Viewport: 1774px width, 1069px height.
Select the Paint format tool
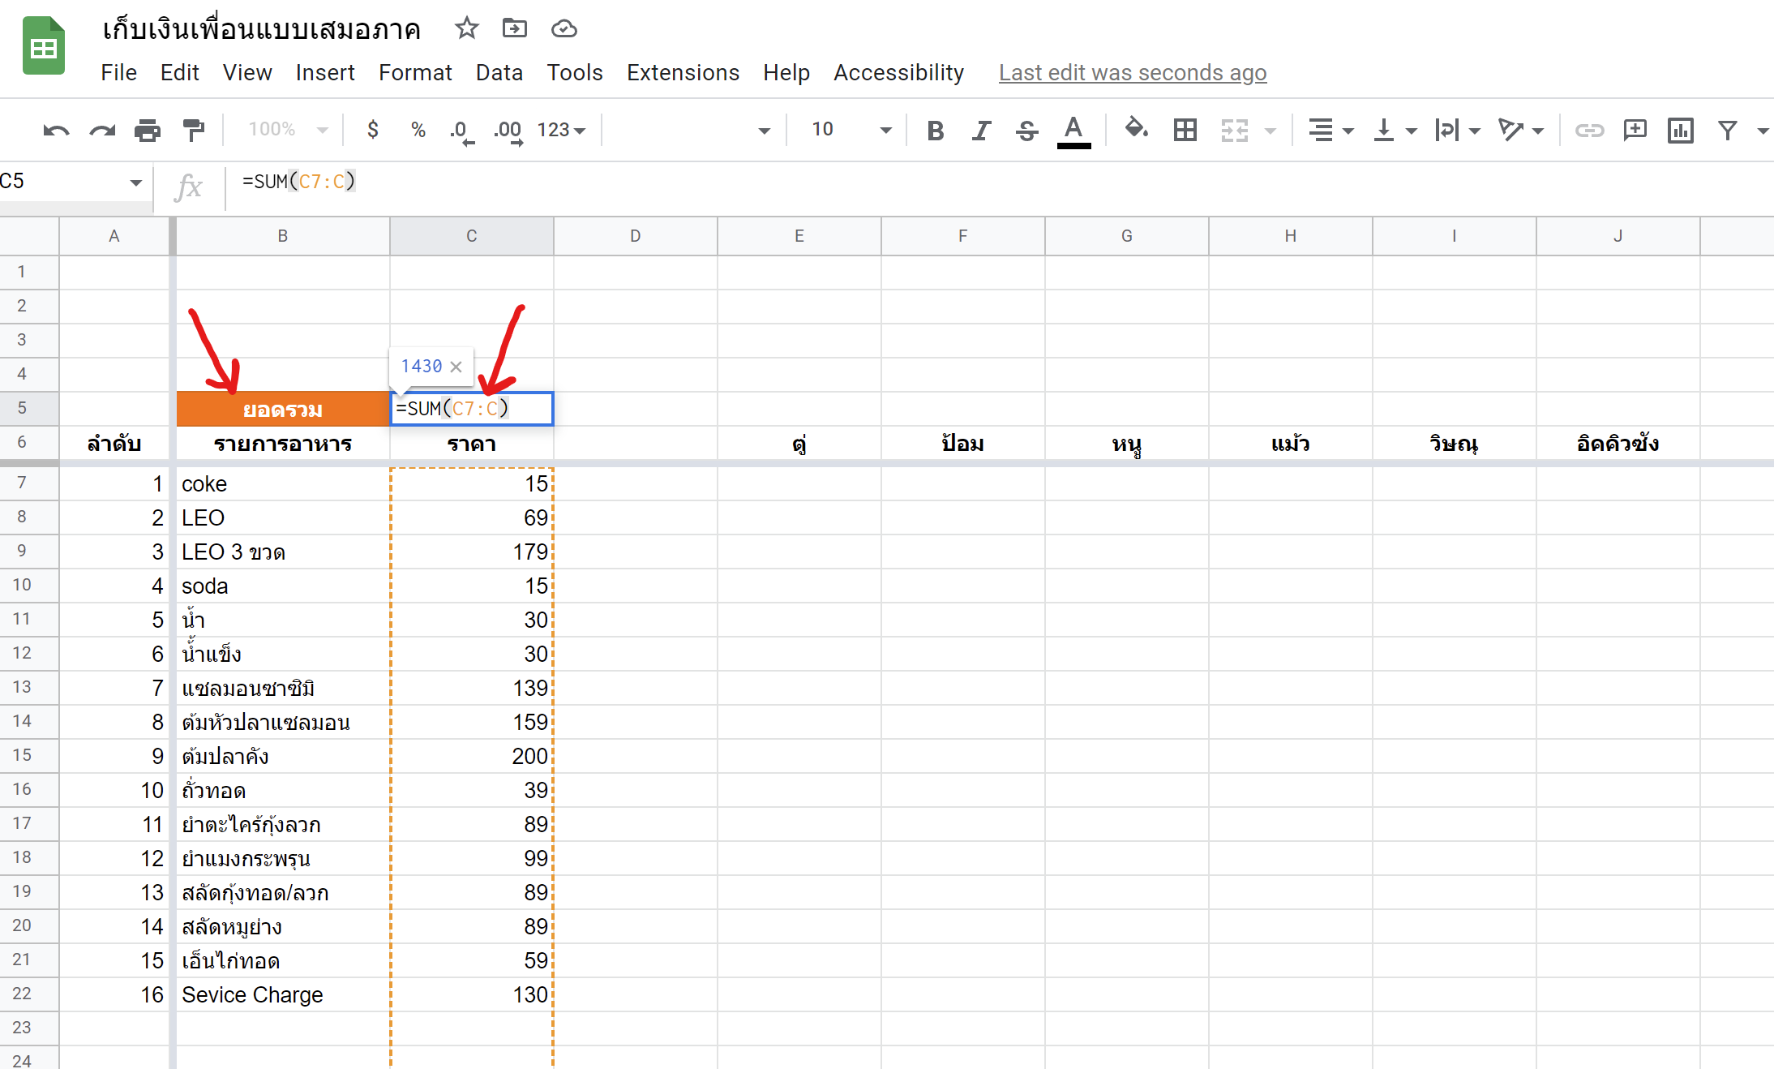point(193,130)
